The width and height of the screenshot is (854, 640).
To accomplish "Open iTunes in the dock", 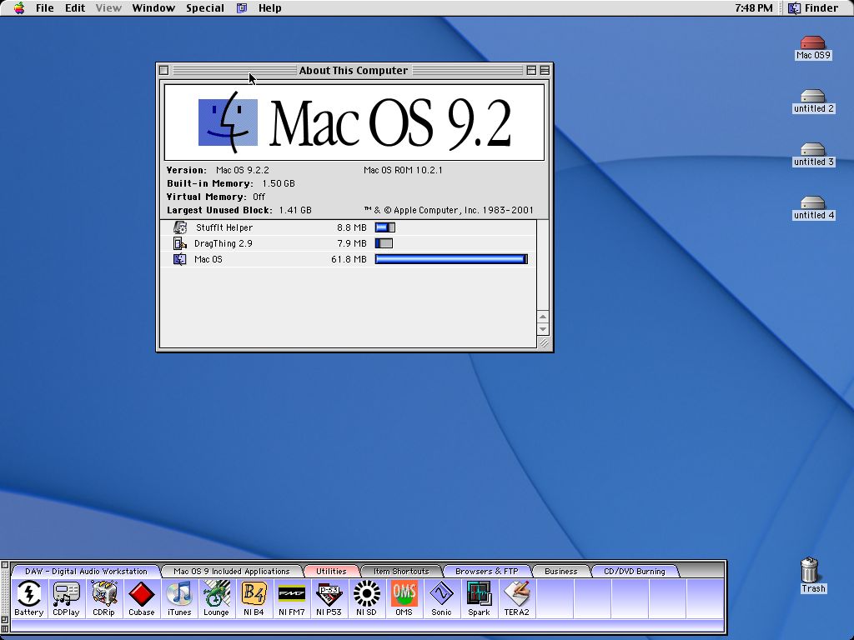I will (179, 594).
